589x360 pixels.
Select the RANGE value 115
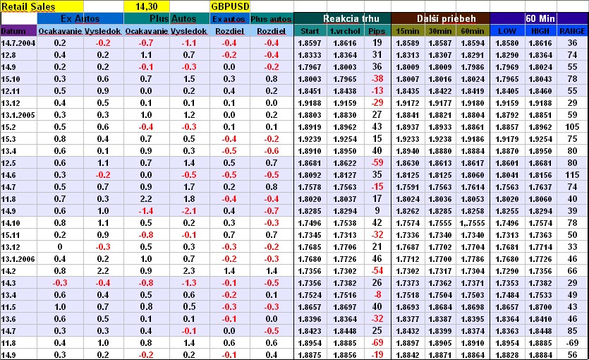(x=573, y=175)
